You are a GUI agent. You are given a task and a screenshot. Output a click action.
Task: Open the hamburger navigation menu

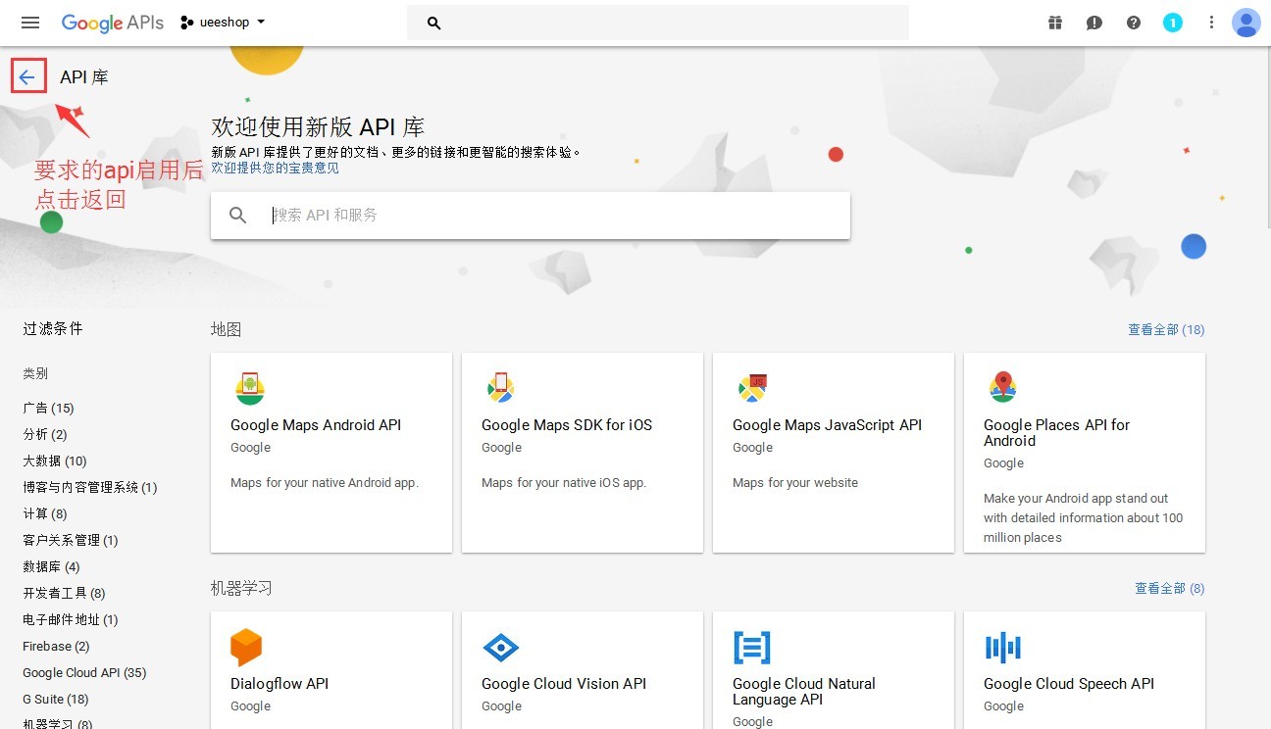click(30, 23)
